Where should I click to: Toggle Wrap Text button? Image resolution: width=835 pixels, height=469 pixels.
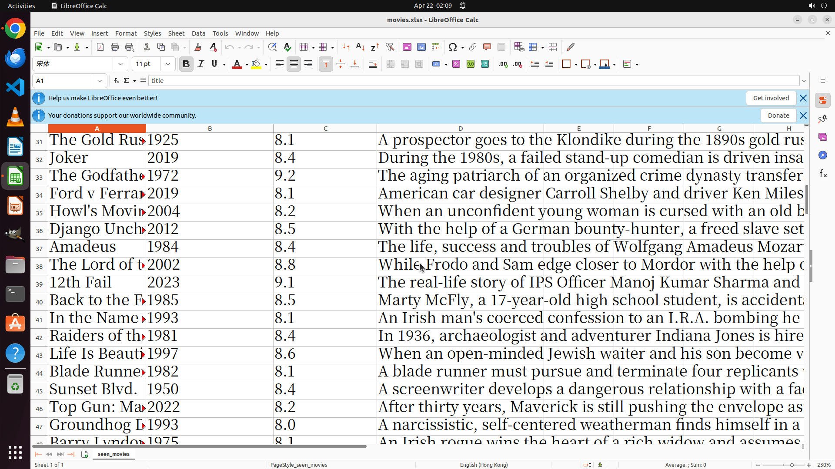tap(373, 64)
